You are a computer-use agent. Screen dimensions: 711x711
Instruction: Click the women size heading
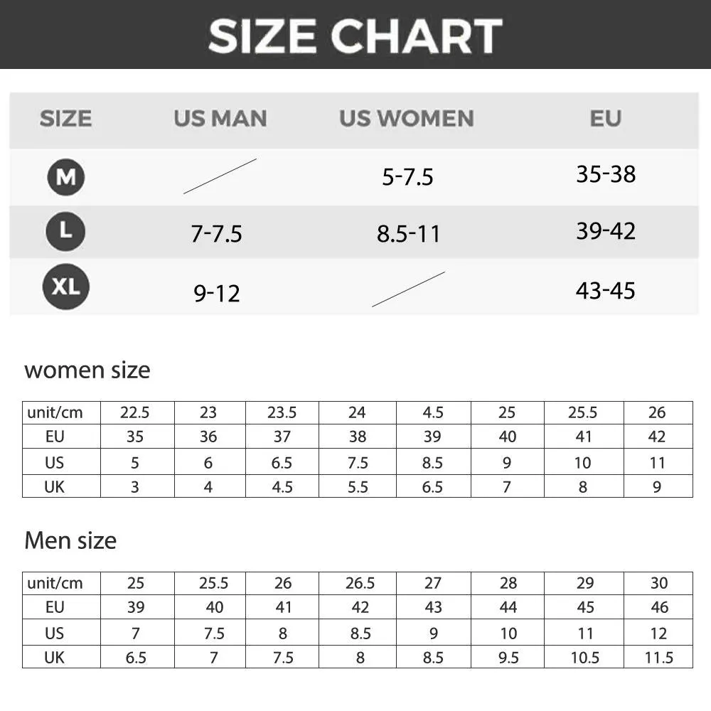click(87, 370)
